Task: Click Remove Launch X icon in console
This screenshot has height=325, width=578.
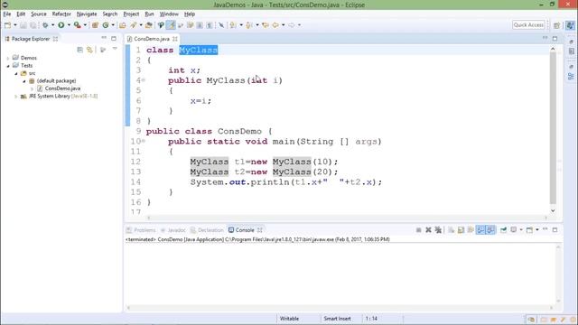Action: click(x=428, y=230)
